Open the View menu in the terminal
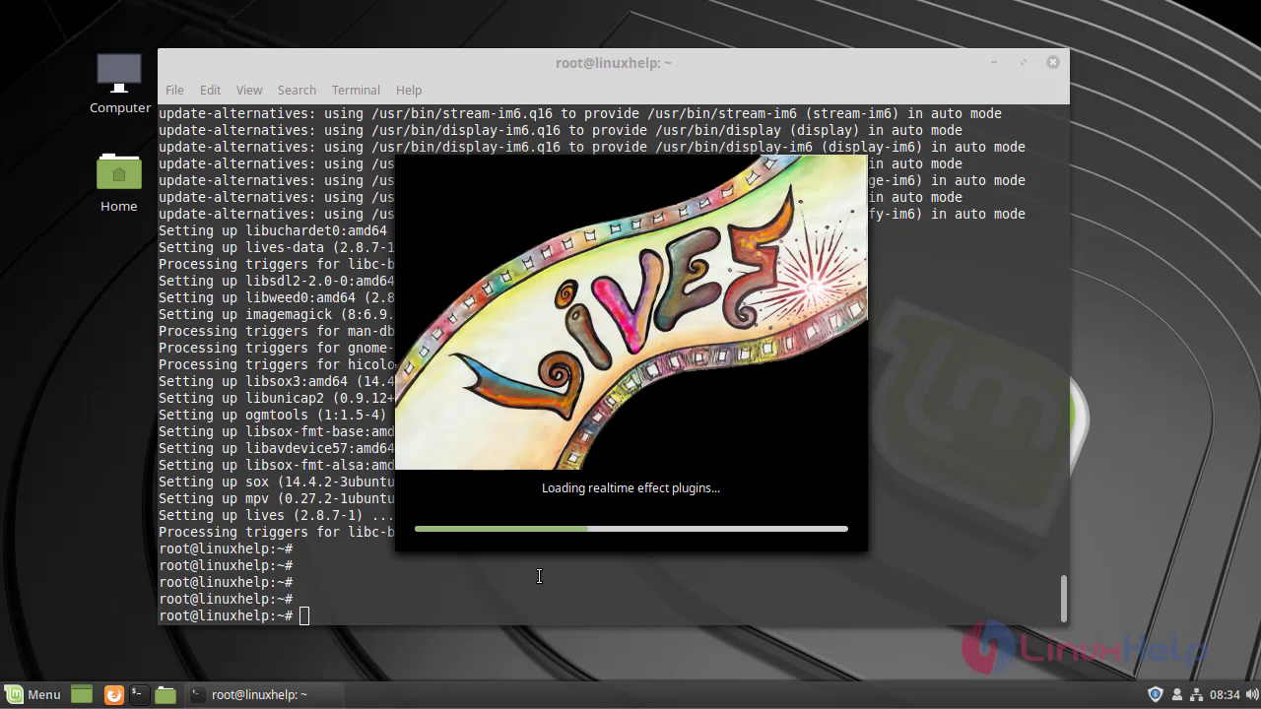 point(249,90)
